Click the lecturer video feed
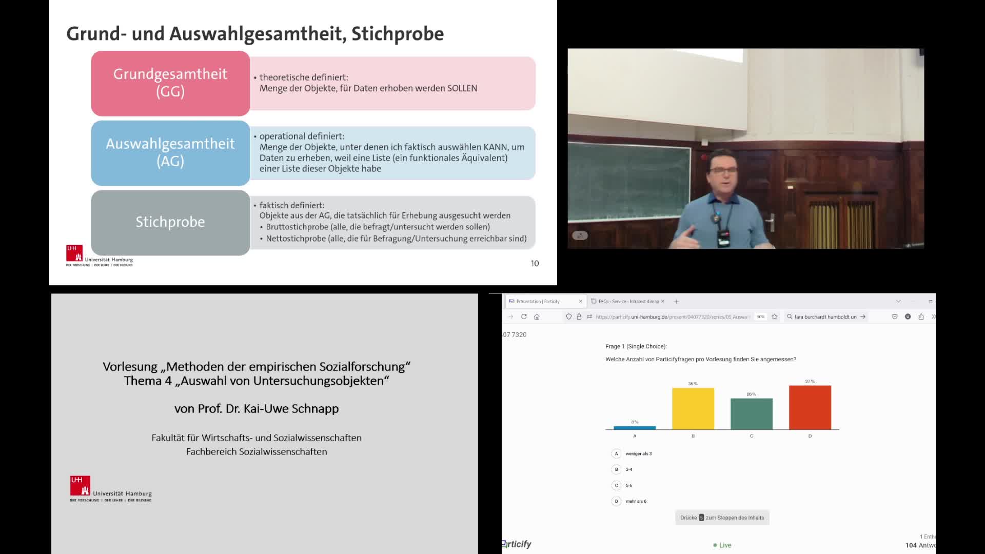This screenshot has width=985, height=554. point(745,149)
